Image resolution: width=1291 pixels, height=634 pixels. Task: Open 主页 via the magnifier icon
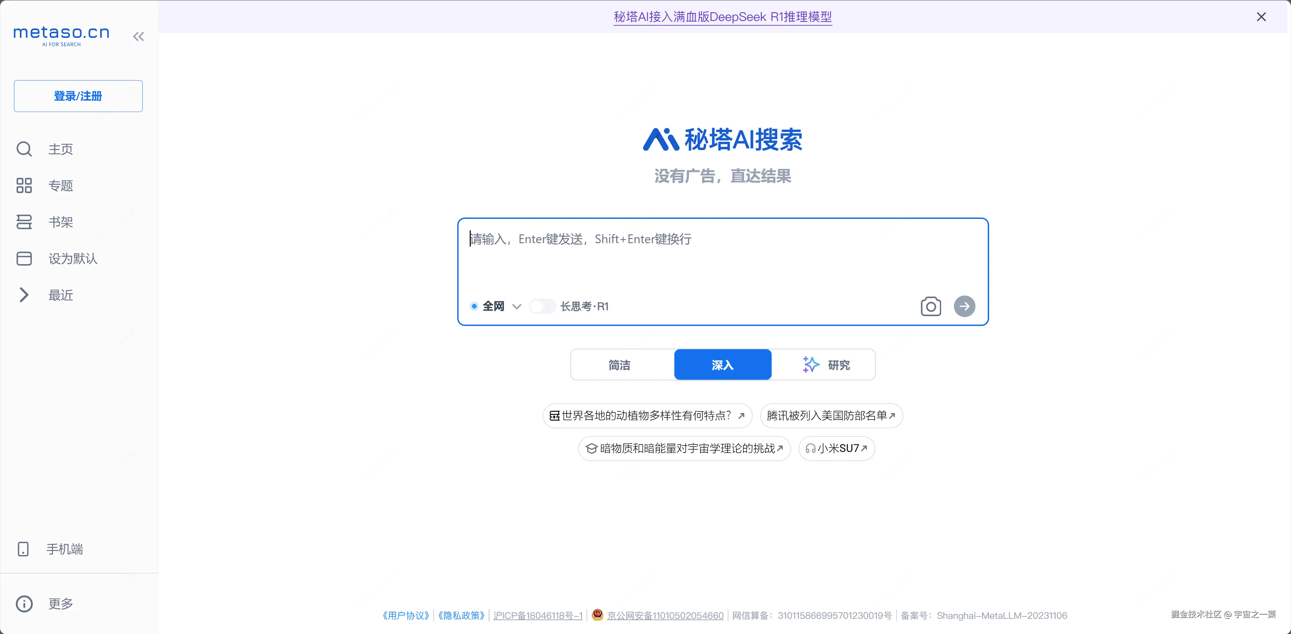(x=24, y=149)
